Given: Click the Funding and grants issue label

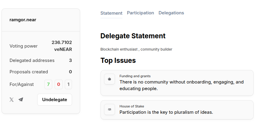Looking at the screenshot, I should [135, 76].
